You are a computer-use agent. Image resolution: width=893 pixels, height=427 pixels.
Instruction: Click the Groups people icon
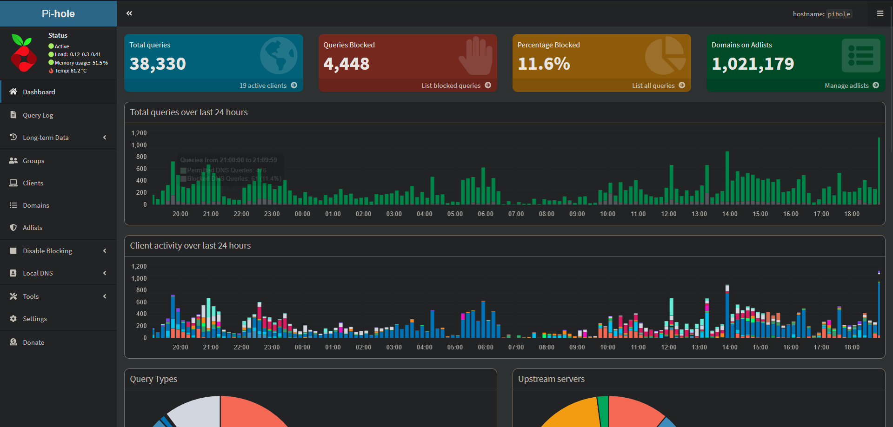point(13,160)
